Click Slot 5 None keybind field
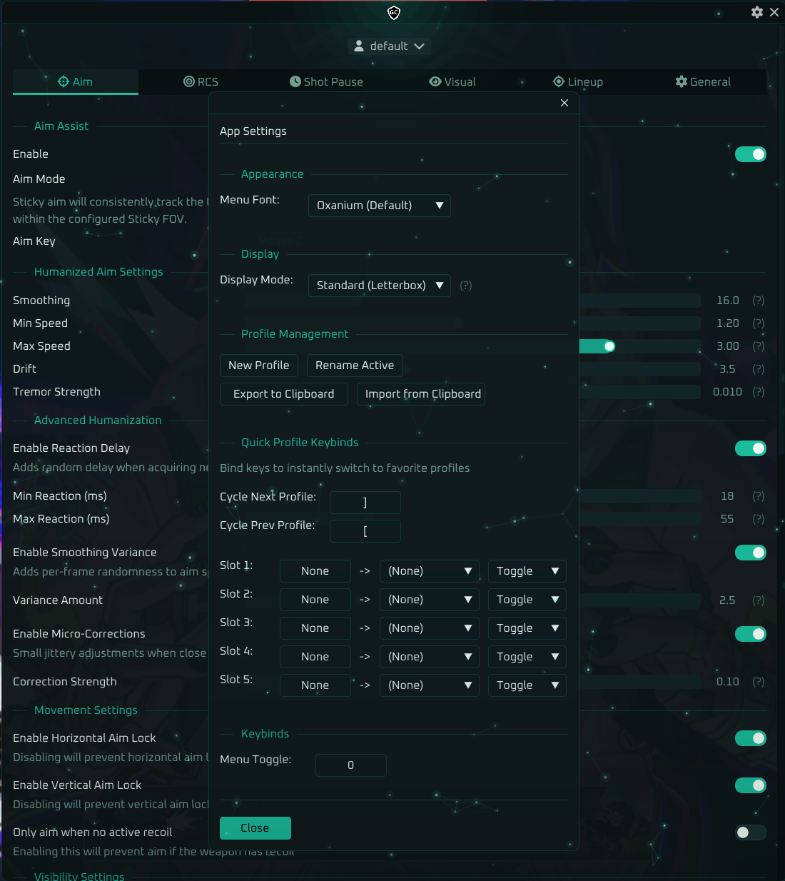The width and height of the screenshot is (785, 881). [x=315, y=685]
